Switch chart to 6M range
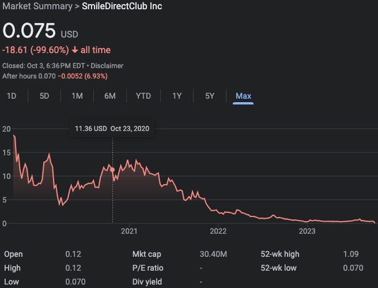 110,96
